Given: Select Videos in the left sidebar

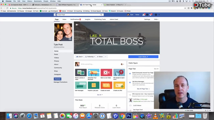Looking at the screenshot, I should pyautogui.click(x=57, y=58).
